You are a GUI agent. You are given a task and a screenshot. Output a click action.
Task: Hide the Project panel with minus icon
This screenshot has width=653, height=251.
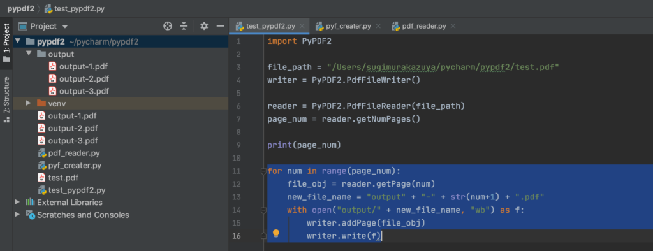point(220,26)
